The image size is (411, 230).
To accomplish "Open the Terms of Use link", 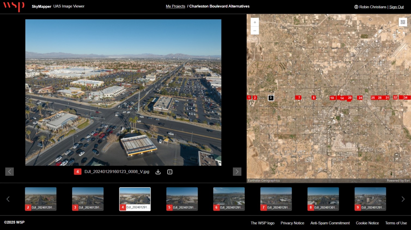I will (396, 223).
